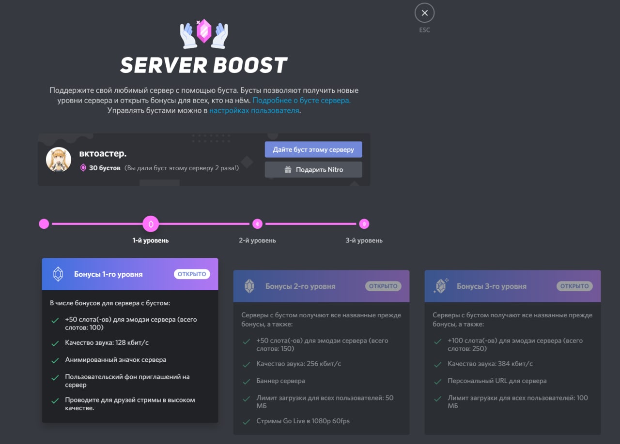This screenshot has height=444, width=620.
Task: Click the 1-й уровень label
Action: pos(151,240)
